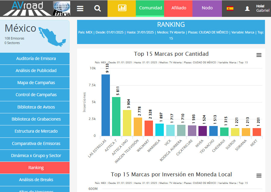This screenshot has height=192, width=271.
Task: Click the LAS ESTRELLAS axis label
Action: 97,149
